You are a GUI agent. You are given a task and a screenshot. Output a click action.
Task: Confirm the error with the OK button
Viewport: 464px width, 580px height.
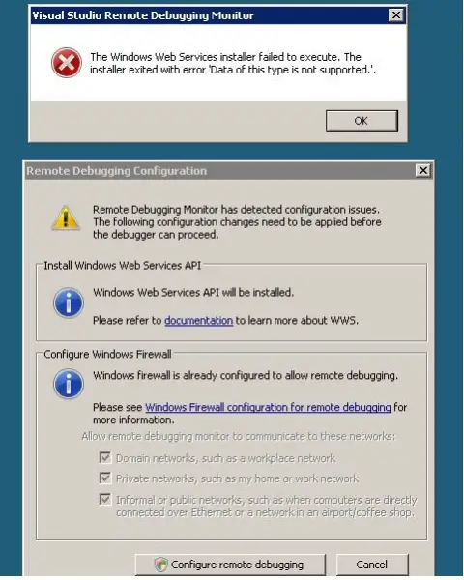(x=362, y=121)
